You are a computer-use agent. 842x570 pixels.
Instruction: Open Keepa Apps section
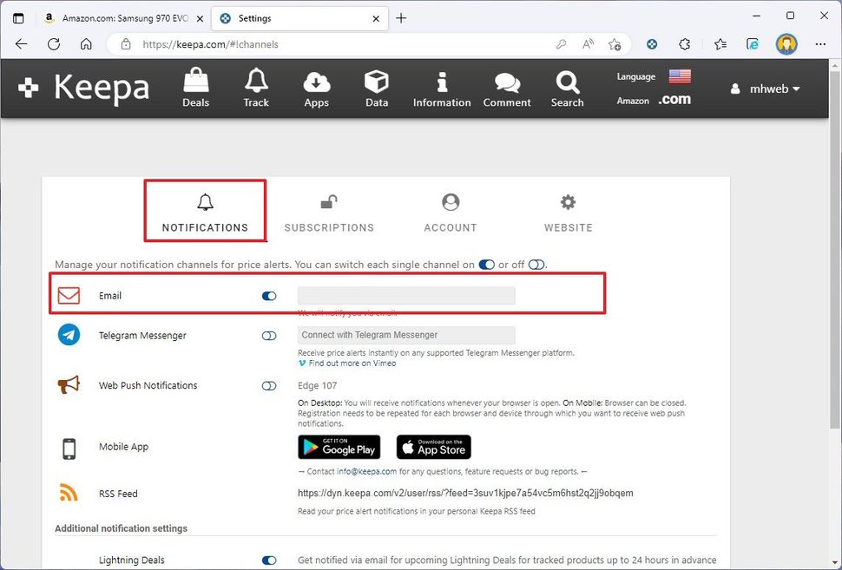[316, 88]
